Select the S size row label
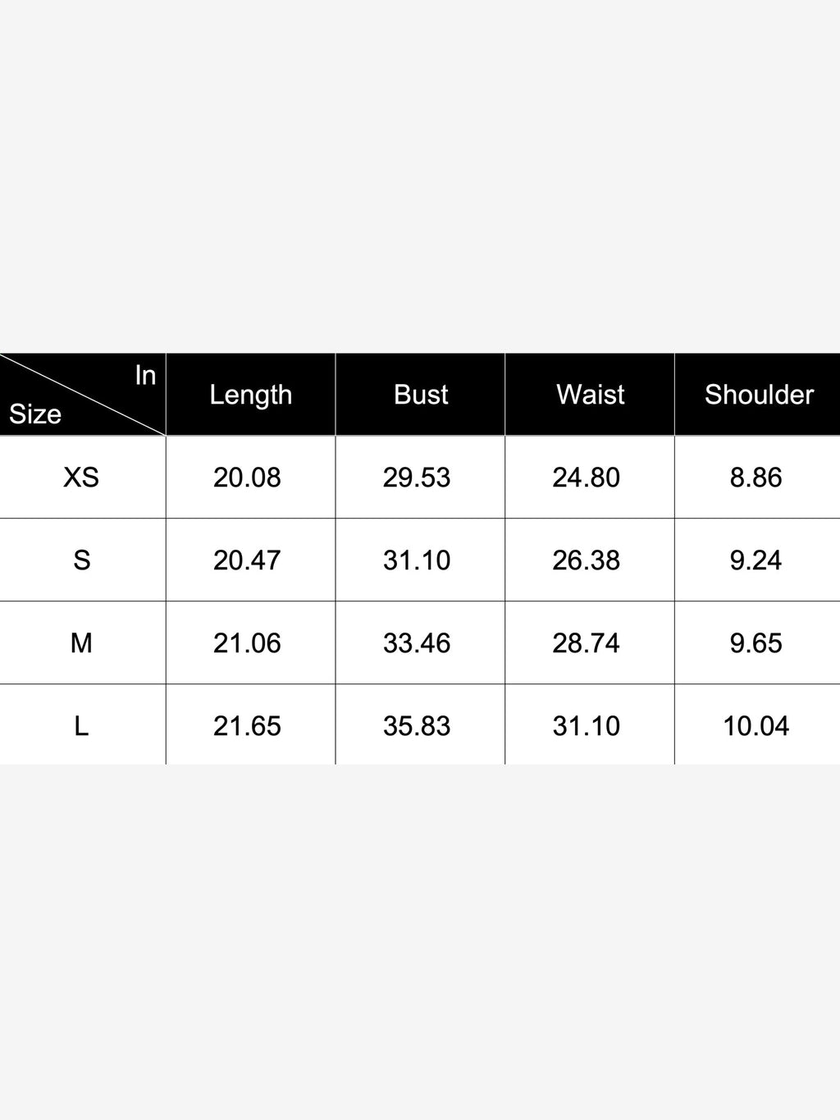This screenshot has height=1120, width=840. tap(81, 560)
